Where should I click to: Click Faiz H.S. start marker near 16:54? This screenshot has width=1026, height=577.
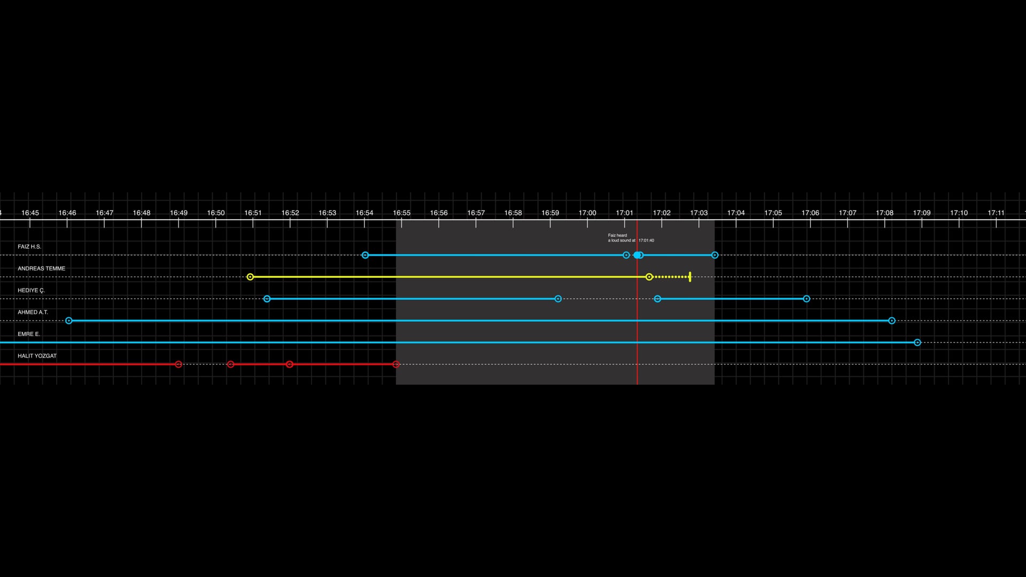click(x=366, y=255)
